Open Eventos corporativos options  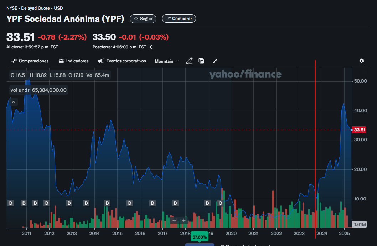point(122,61)
